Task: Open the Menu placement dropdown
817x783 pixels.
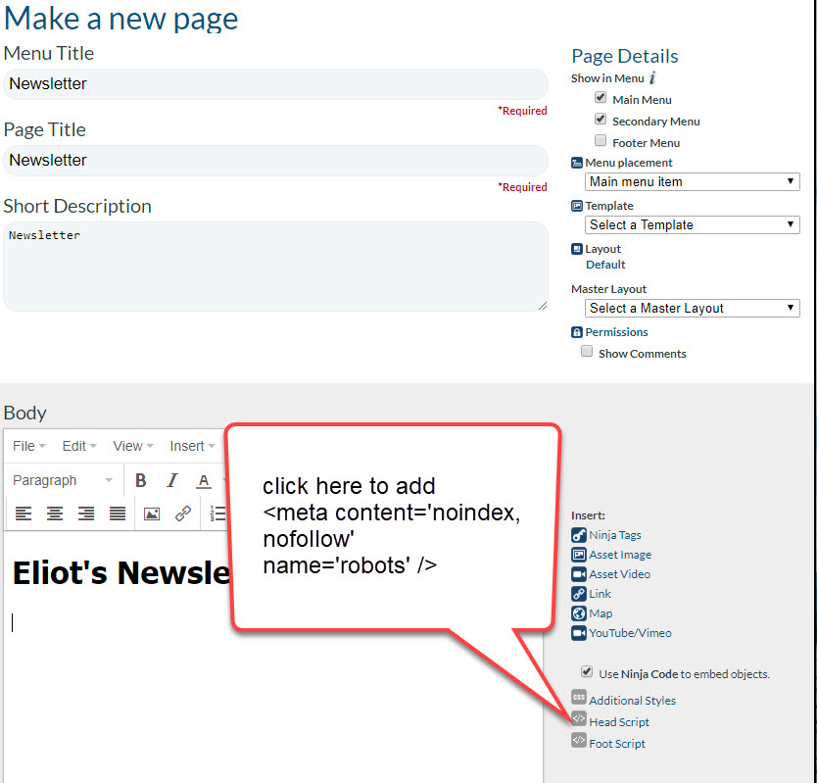Action: pos(693,181)
